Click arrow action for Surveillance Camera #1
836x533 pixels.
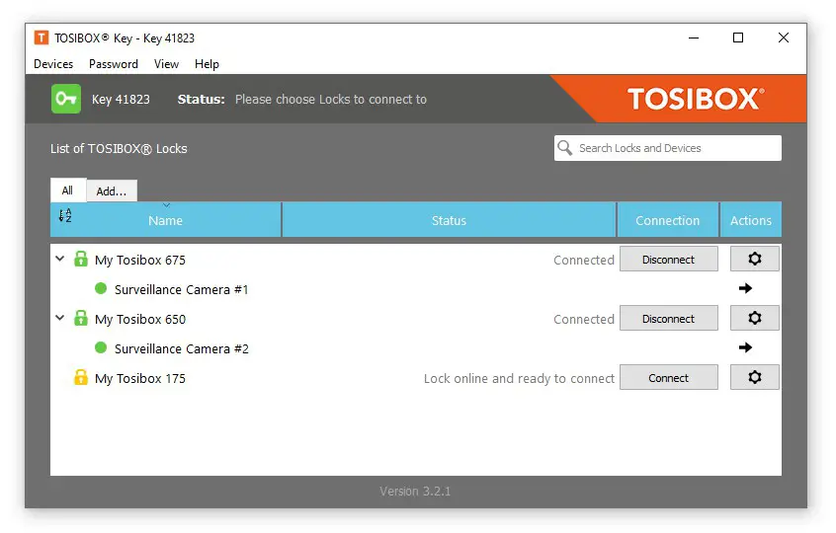point(745,288)
